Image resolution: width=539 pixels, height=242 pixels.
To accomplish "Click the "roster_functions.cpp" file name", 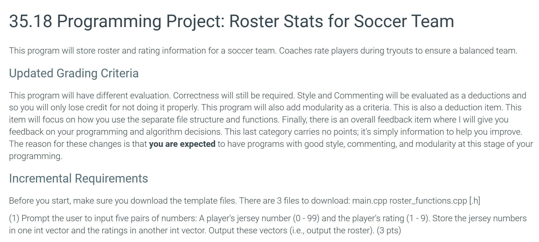I will (x=428, y=201).
